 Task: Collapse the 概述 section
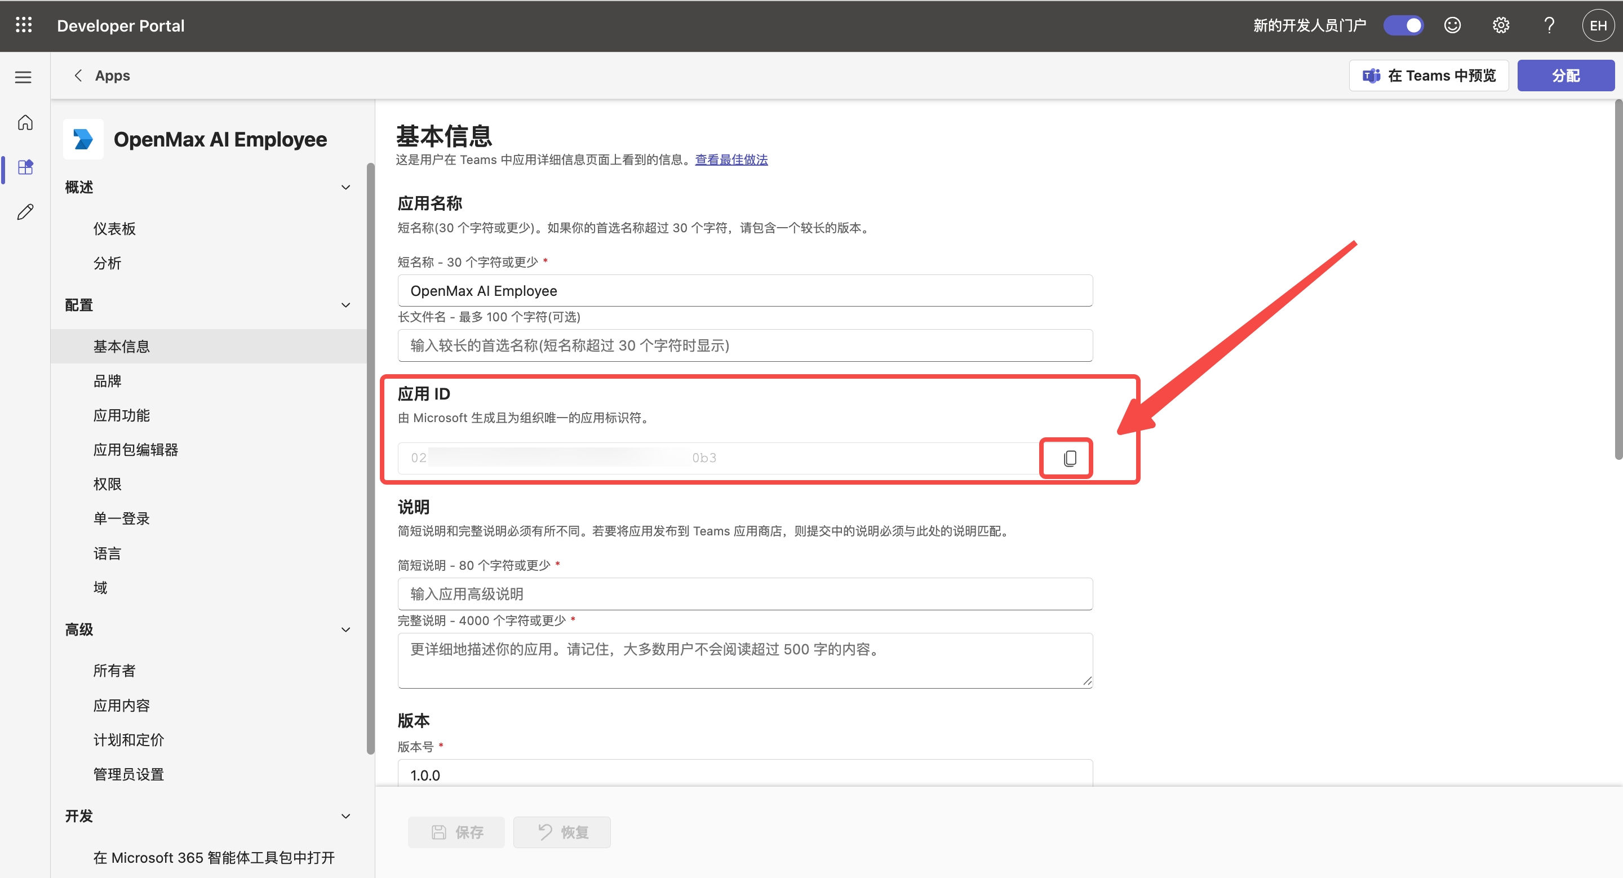(345, 187)
